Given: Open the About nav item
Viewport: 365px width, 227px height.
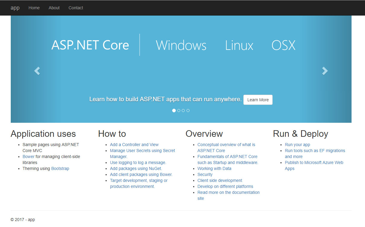Looking at the screenshot, I should (54, 8).
